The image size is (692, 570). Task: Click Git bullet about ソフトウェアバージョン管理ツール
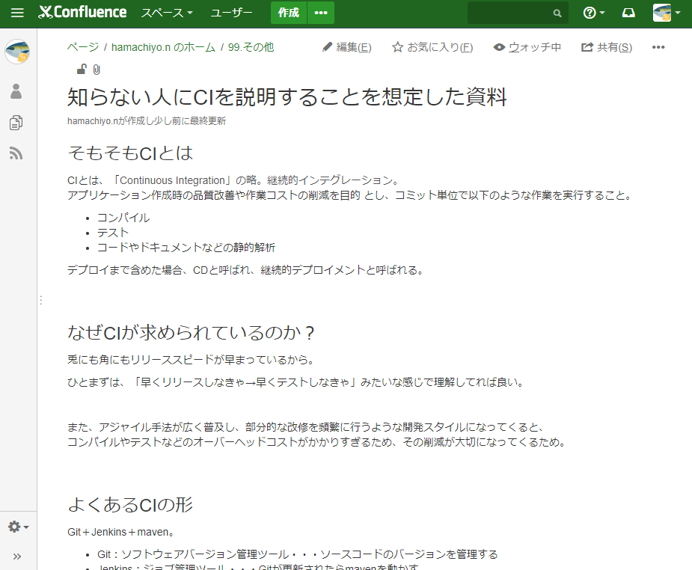[x=298, y=554]
